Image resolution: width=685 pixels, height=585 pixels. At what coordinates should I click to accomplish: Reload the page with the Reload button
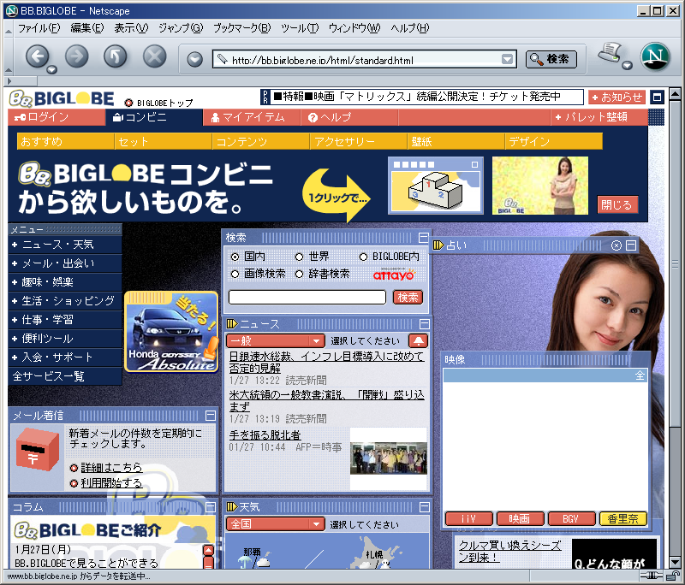(116, 56)
